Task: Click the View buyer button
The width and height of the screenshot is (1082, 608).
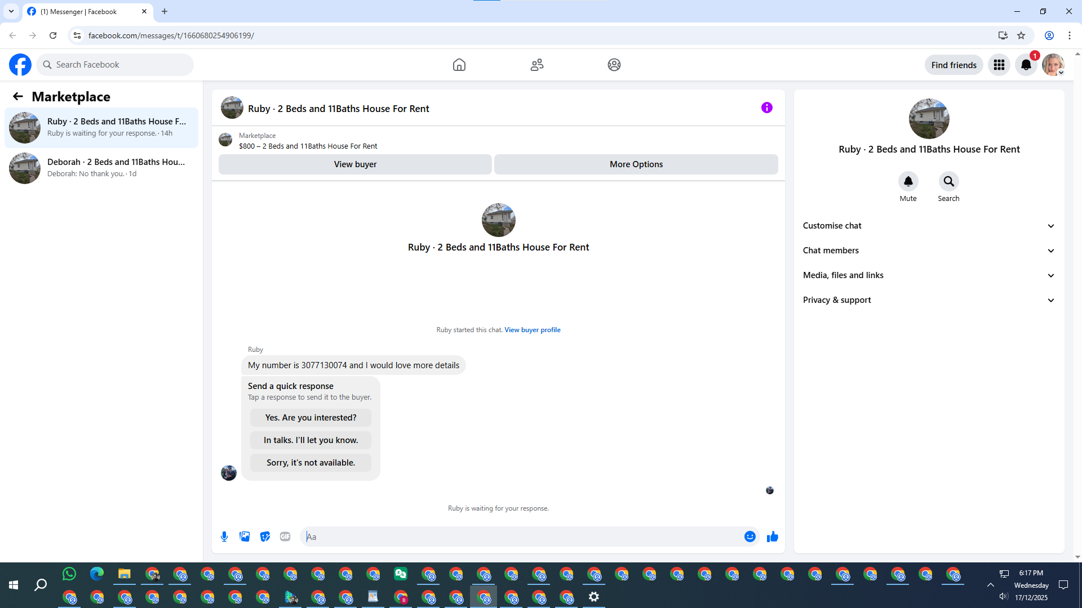Action: (x=355, y=164)
